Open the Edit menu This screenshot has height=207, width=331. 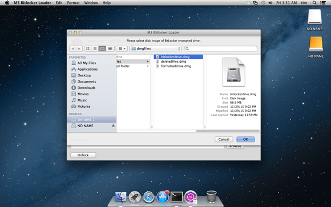(59, 3)
